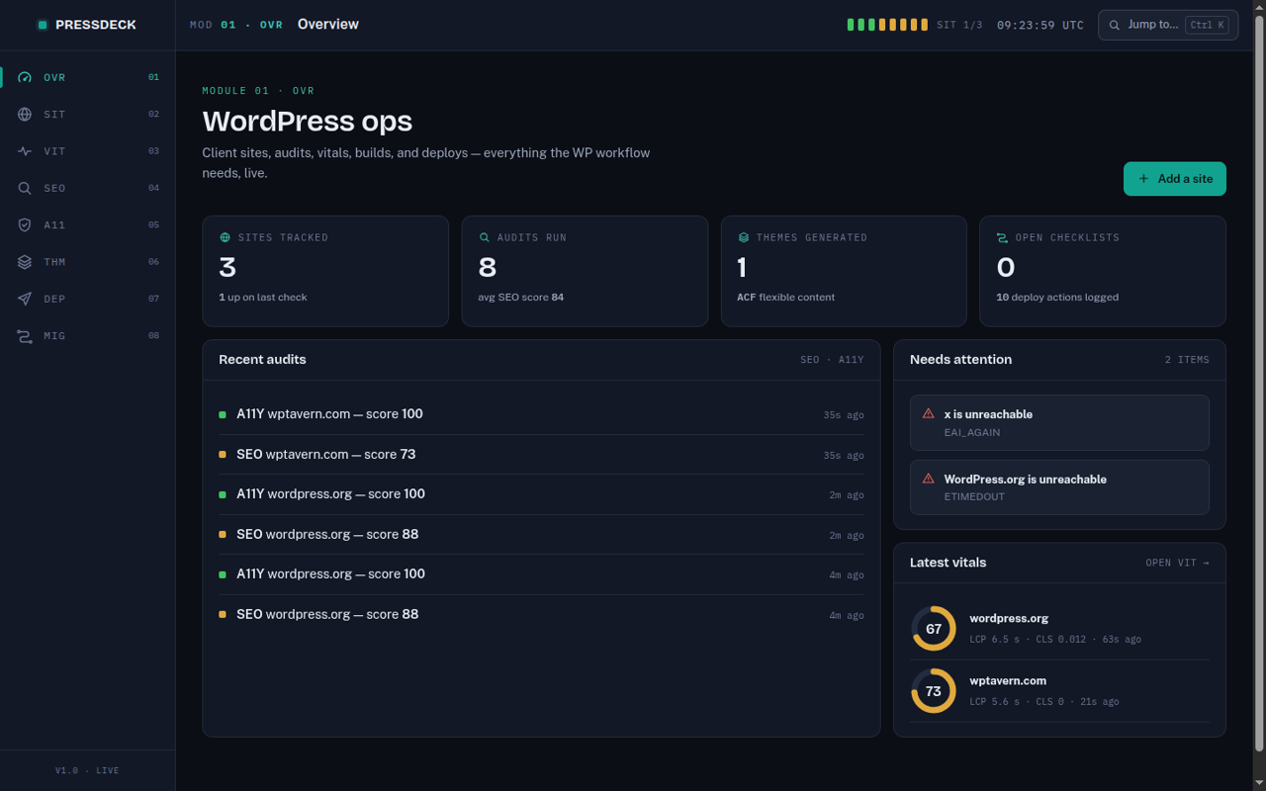Click the search icon in Jump to box
Viewport: 1266px width, 791px height.
[x=1115, y=25]
